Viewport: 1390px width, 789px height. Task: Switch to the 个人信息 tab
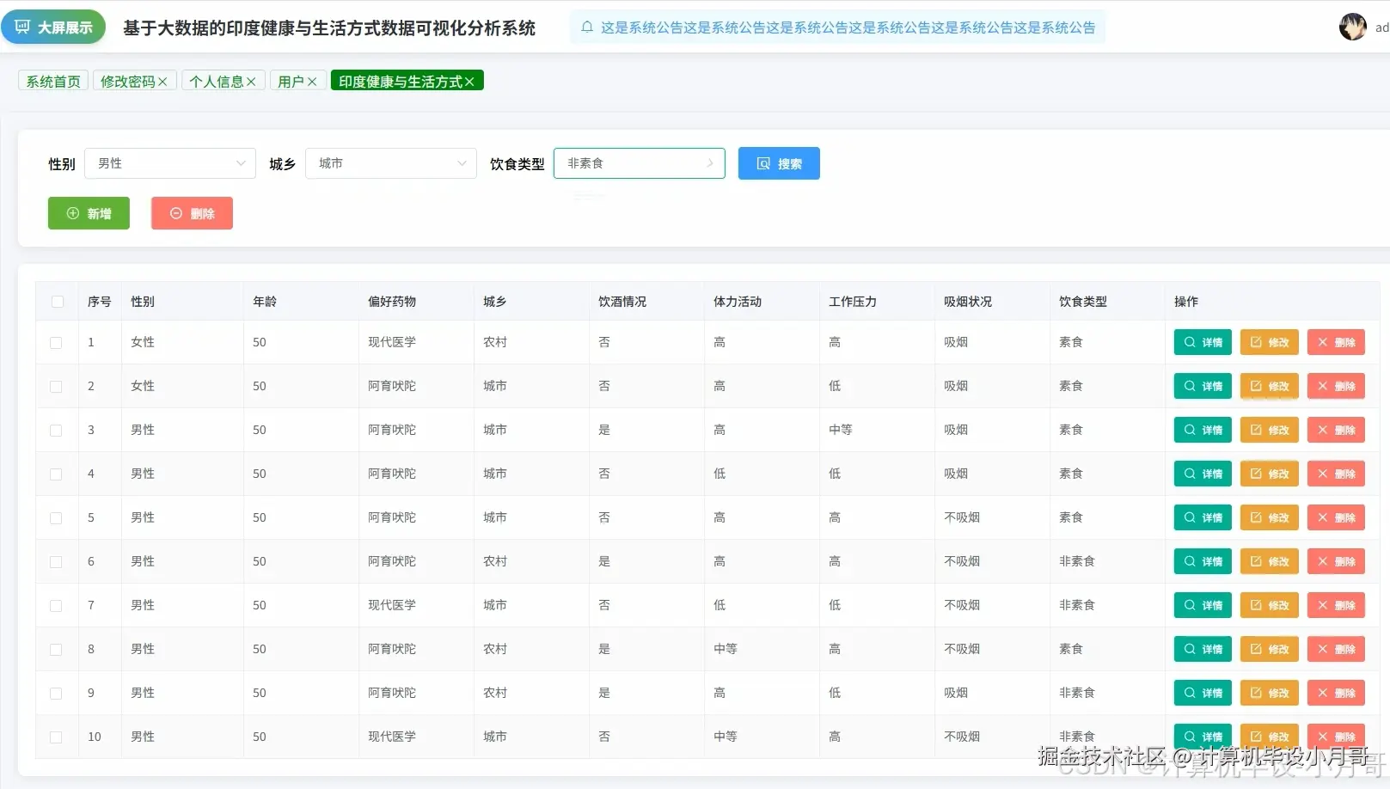click(x=217, y=81)
